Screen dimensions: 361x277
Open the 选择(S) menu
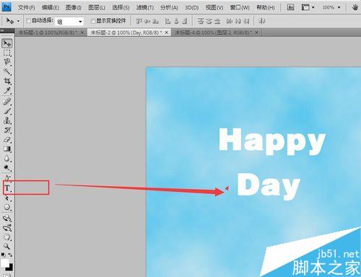coord(121,8)
